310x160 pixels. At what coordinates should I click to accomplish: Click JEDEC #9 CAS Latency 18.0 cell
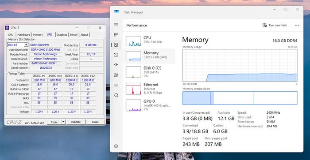[39, 85]
